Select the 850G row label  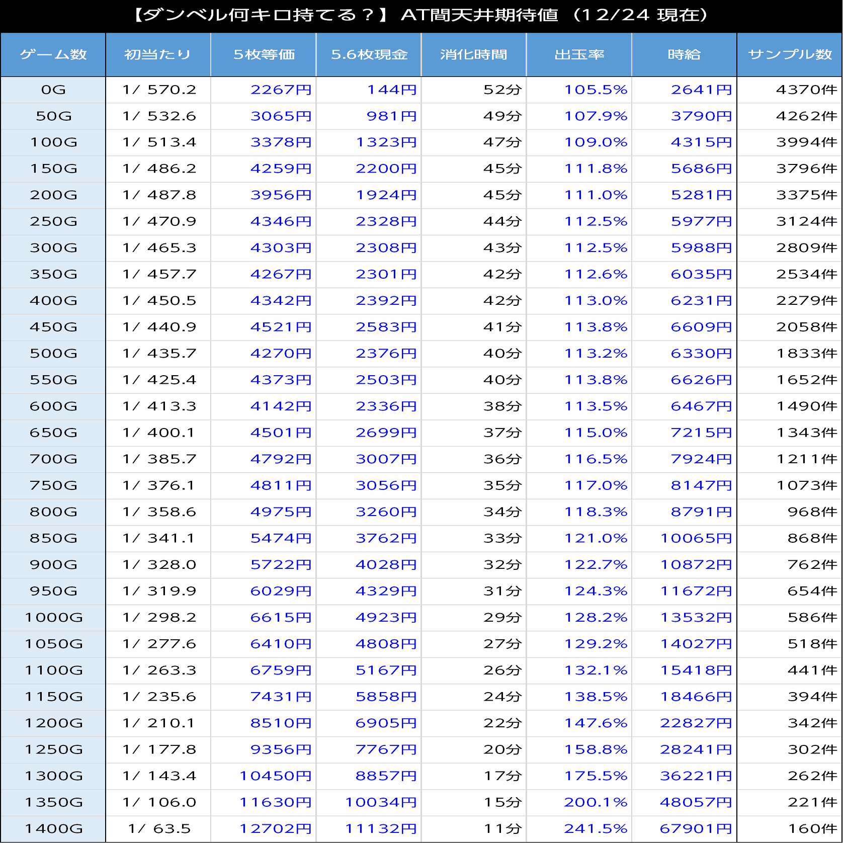click(53, 539)
